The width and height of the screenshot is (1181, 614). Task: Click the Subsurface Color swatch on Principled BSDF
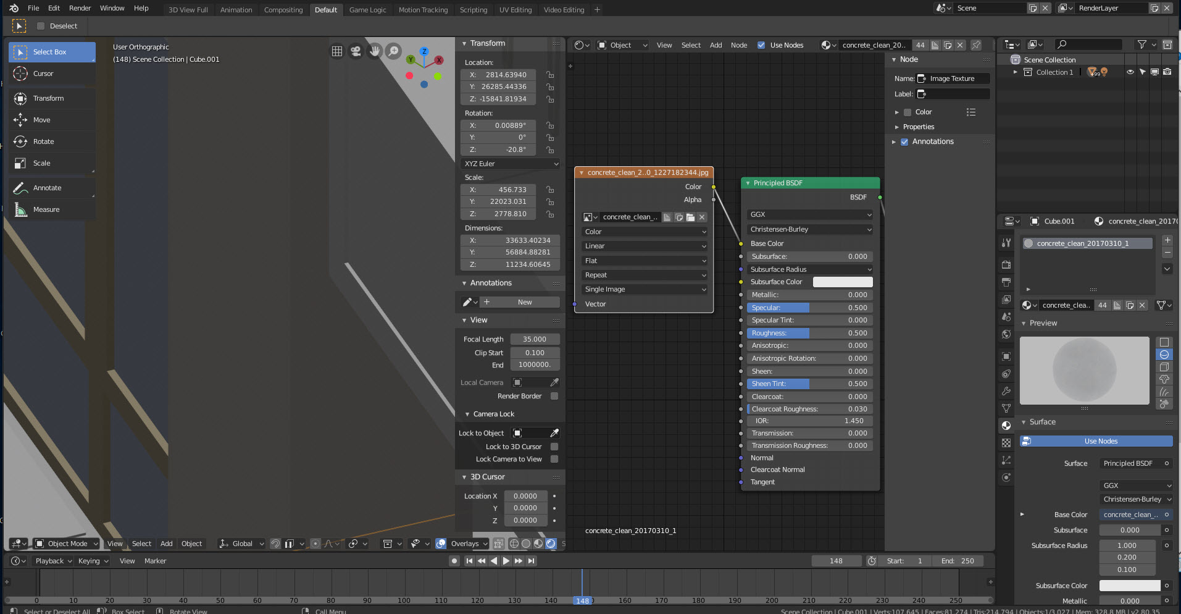pyautogui.click(x=843, y=282)
